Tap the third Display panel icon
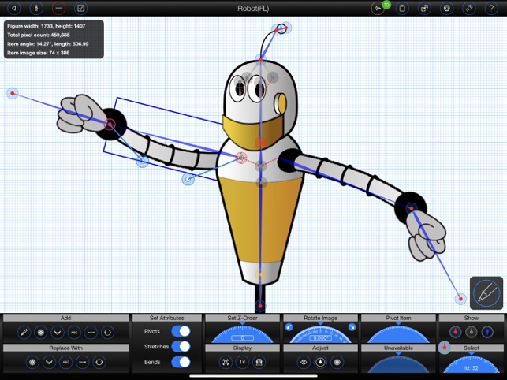The image size is (507, 380). point(259,362)
